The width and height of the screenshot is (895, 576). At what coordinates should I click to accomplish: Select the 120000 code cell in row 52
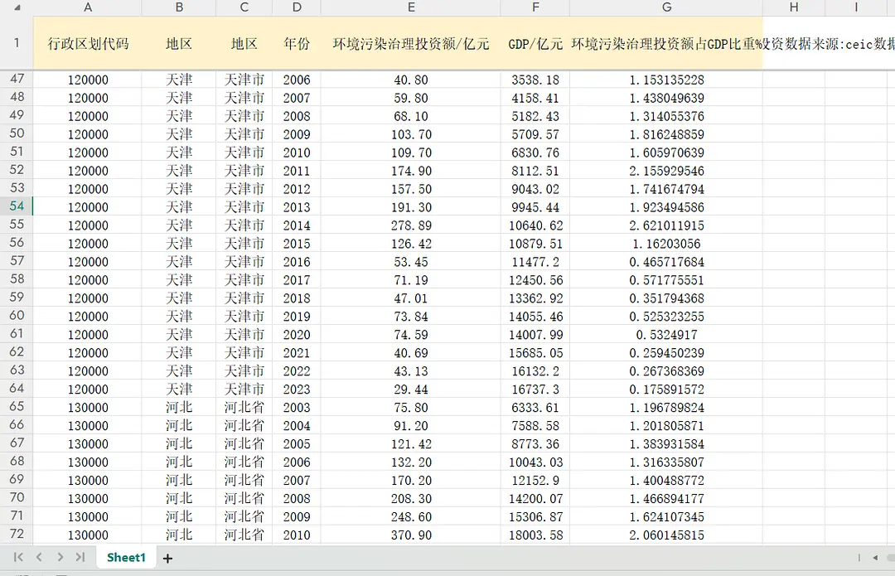[87, 171]
